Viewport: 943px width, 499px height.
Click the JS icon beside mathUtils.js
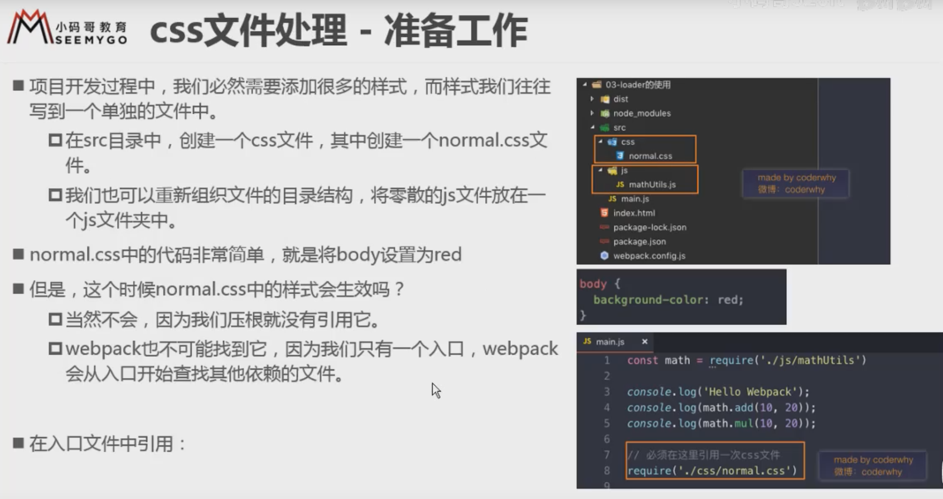coord(620,185)
